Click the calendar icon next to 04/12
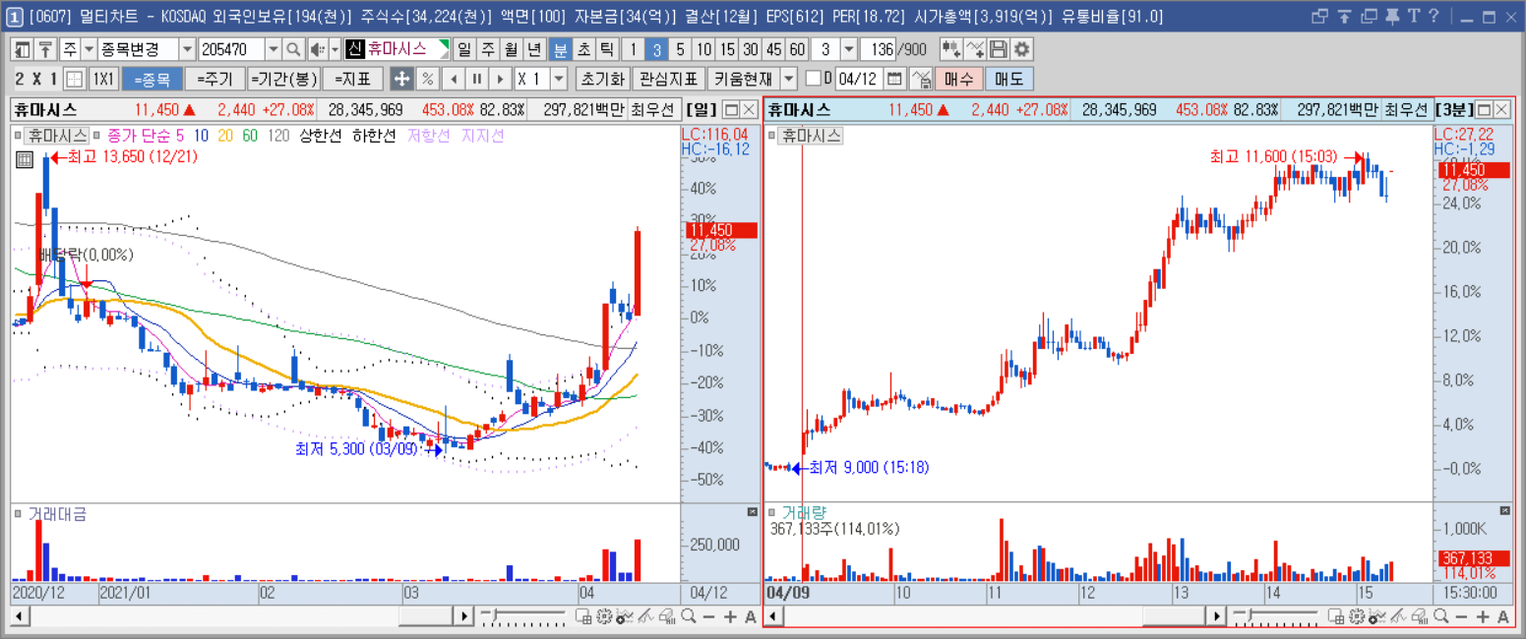Viewport: 1526px width, 639px height. (x=894, y=79)
